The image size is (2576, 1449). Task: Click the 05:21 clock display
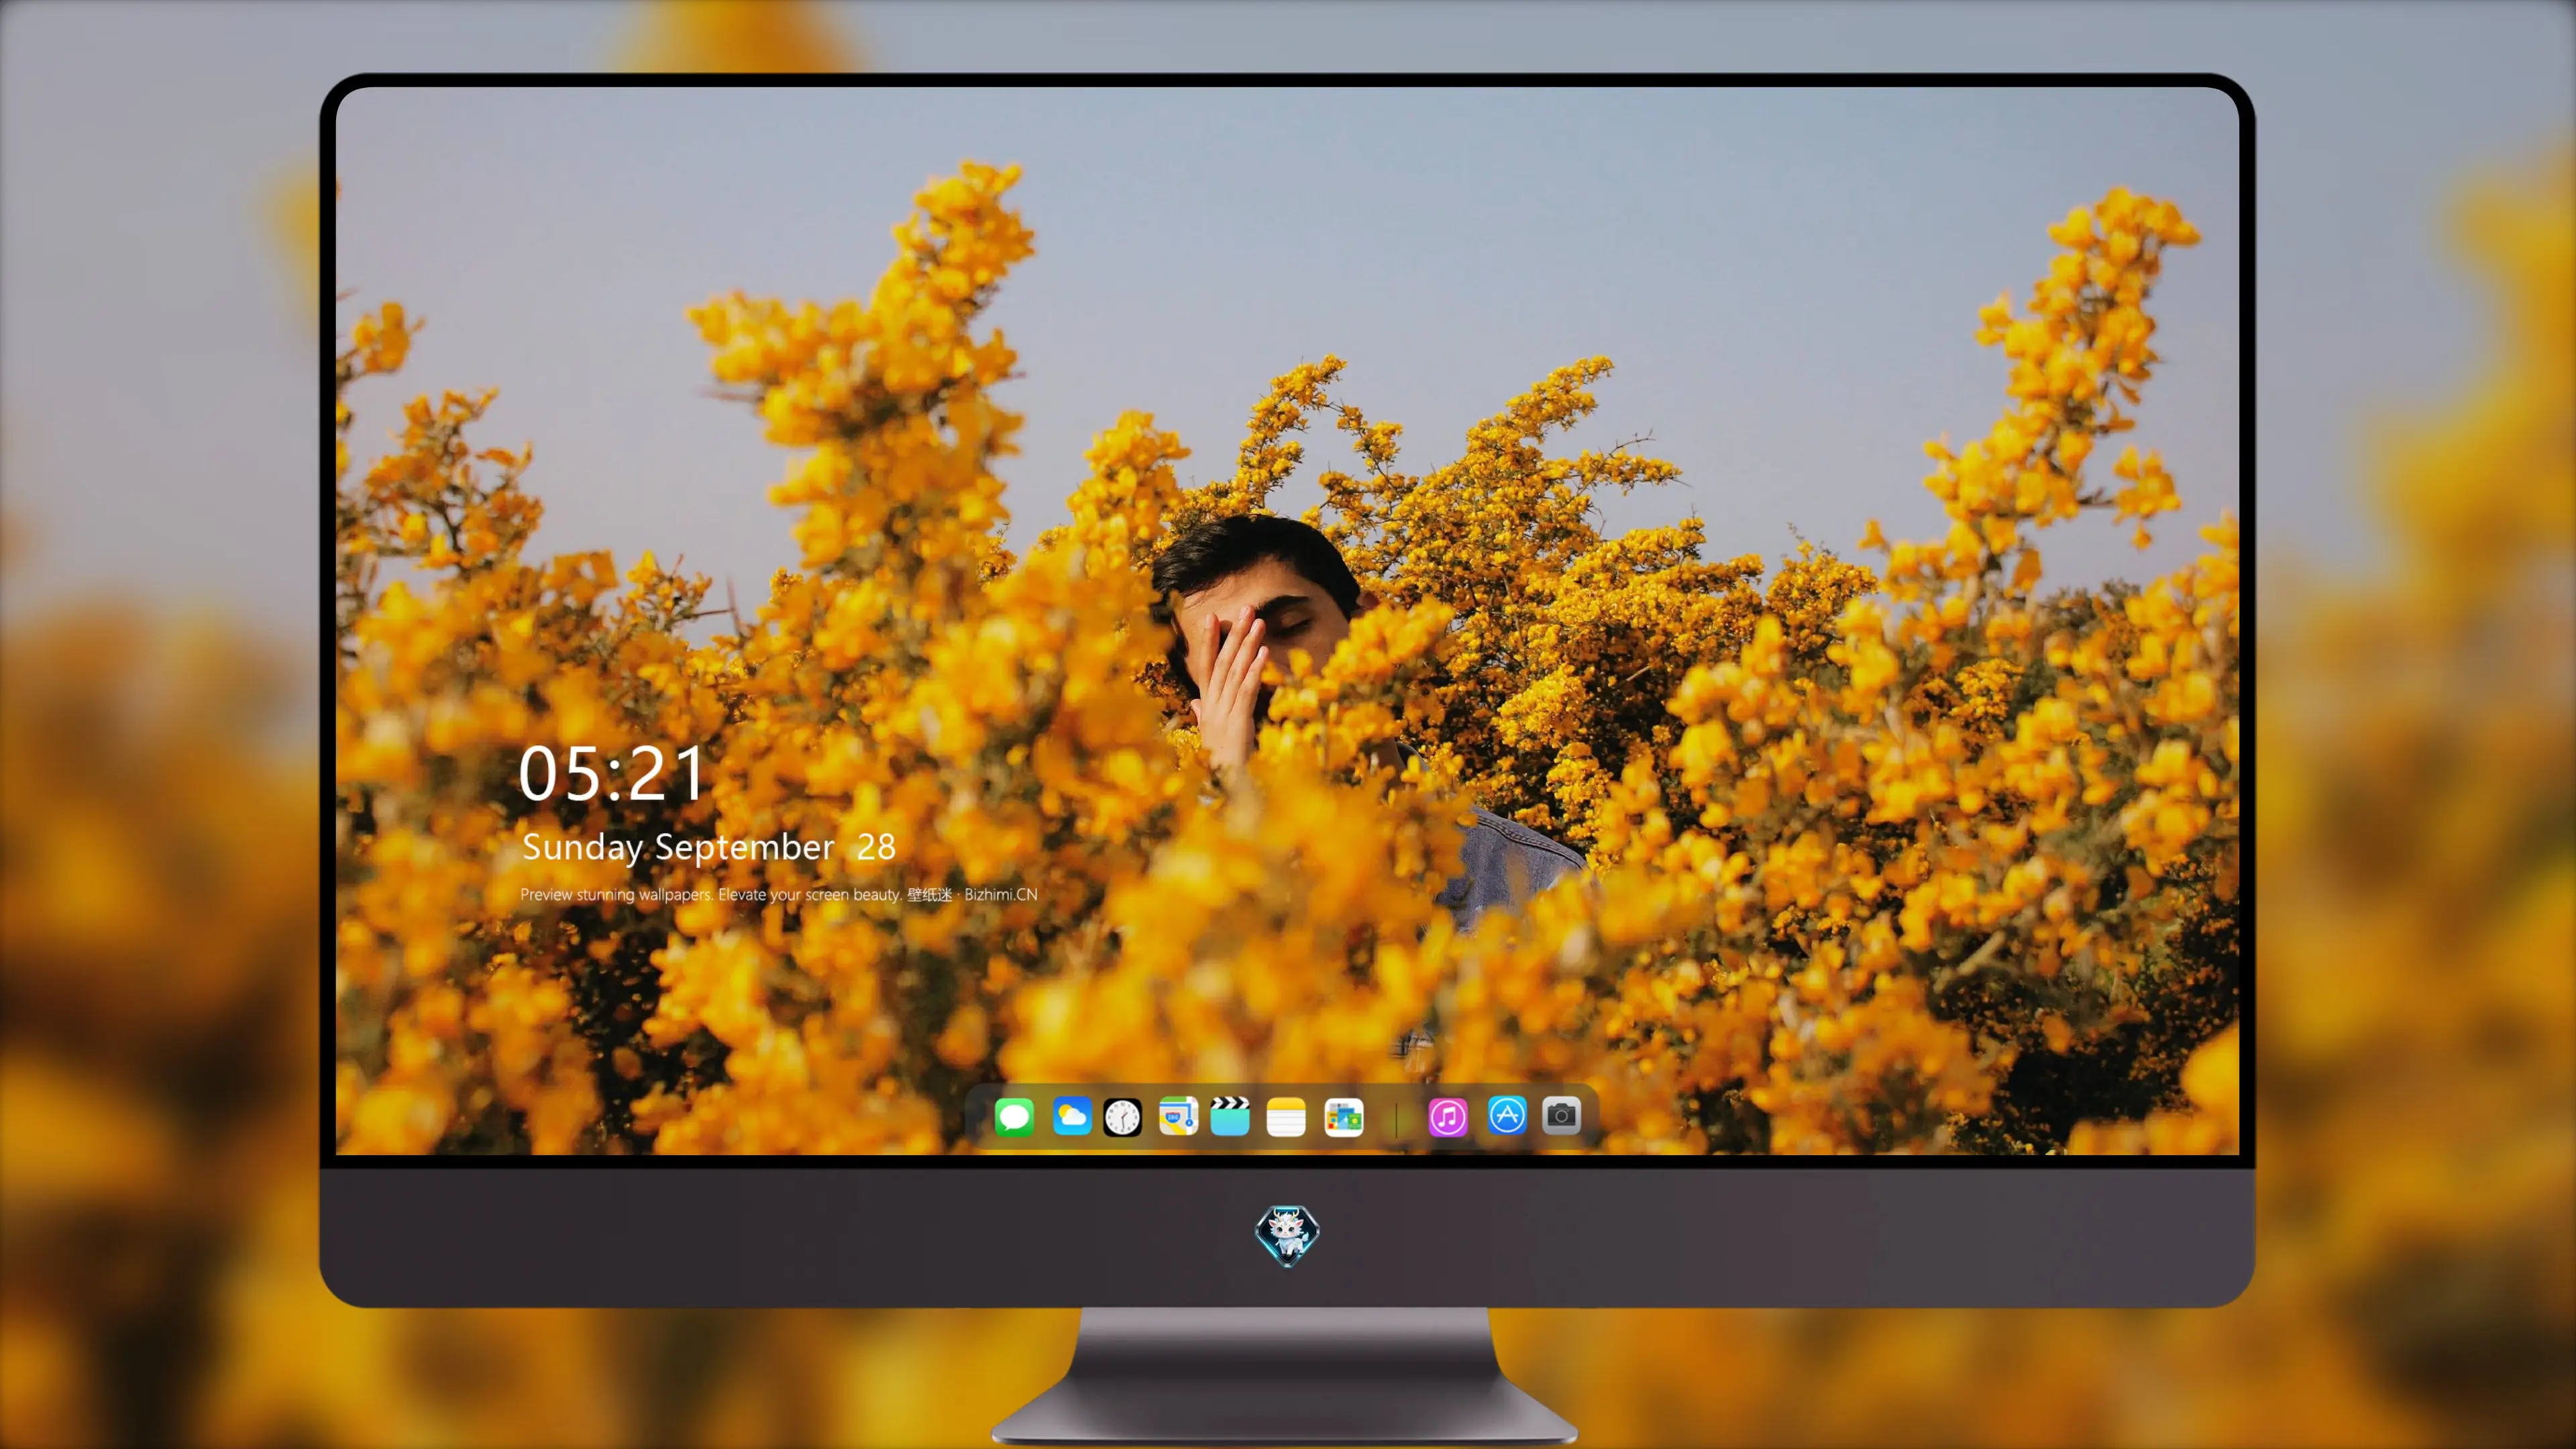[611, 774]
